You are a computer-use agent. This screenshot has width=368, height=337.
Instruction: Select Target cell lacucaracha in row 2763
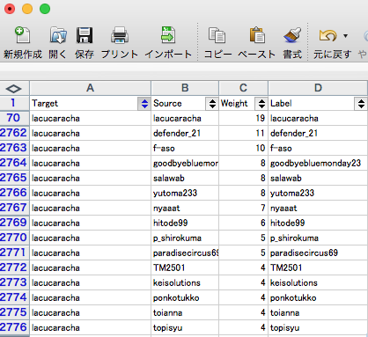(90, 148)
